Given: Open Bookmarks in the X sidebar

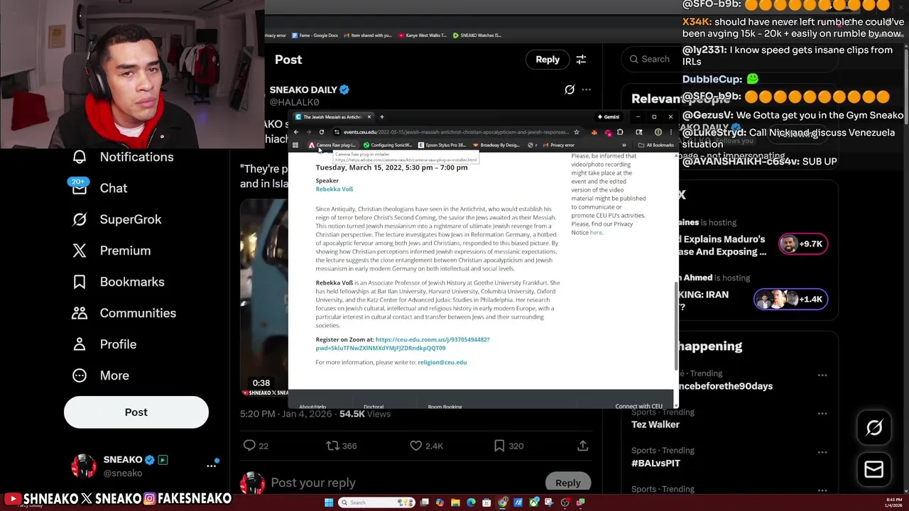Looking at the screenshot, I should [118, 282].
